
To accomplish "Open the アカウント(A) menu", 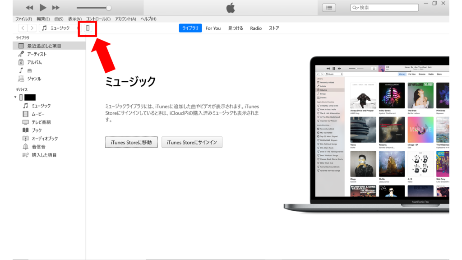I will tap(125, 19).
